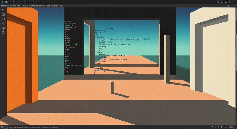Click the circled icon in bottom status bar
Screen dimensions: 237x129
tap(218, 127)
